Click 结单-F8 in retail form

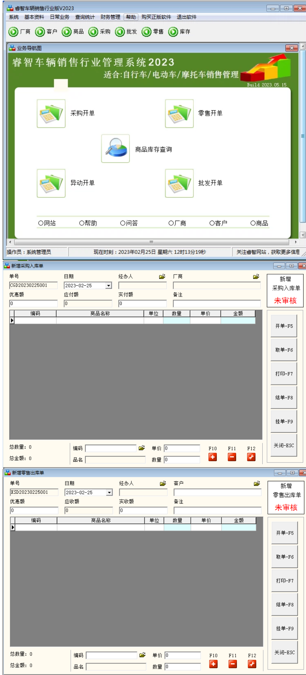[x=285, y=604]
